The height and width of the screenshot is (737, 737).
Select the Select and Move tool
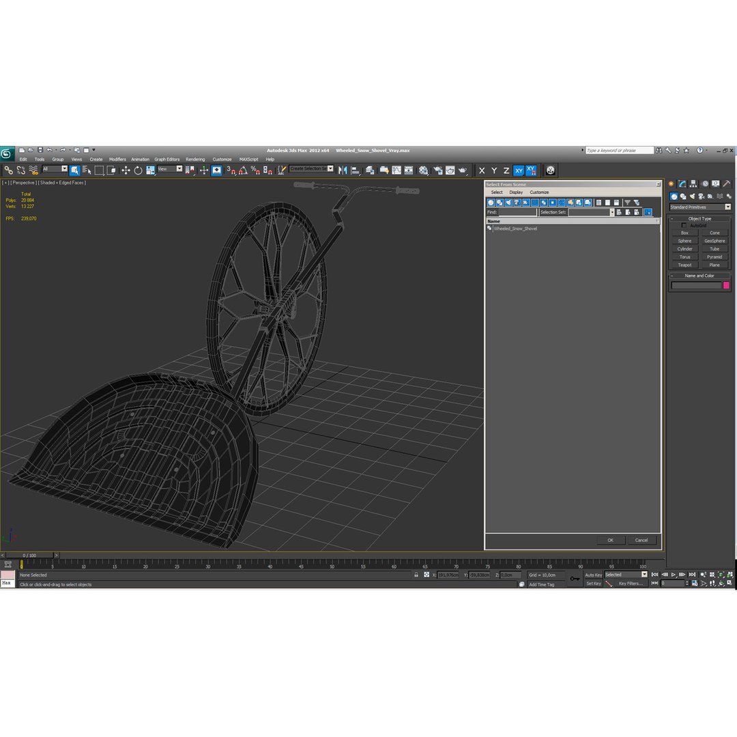click(126, 170)
